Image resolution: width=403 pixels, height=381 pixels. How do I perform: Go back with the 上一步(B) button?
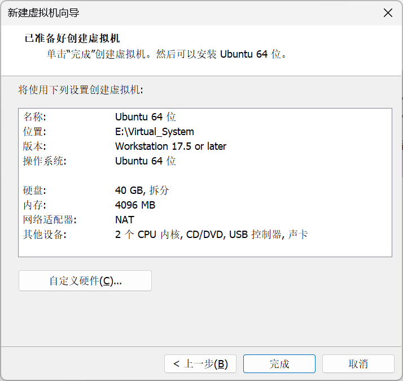(200, 363)
